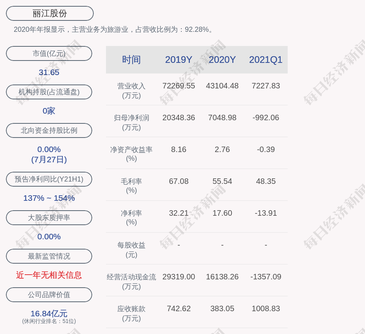
Task: Click the 2021Q1 column header
Action: (x=266, y=60)
